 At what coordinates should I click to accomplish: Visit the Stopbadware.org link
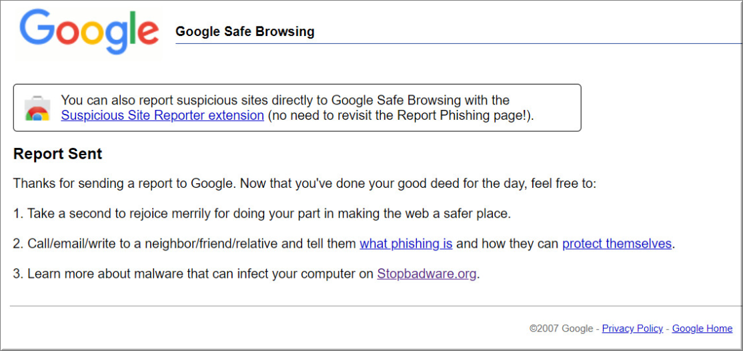click(426, 274)
